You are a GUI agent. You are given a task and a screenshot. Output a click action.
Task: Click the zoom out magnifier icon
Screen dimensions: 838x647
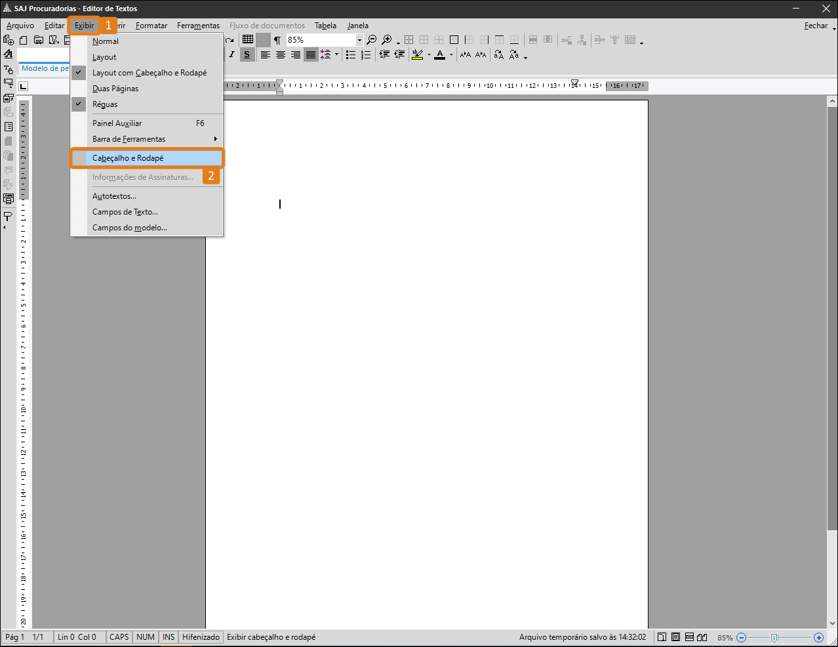click(371, 40)
